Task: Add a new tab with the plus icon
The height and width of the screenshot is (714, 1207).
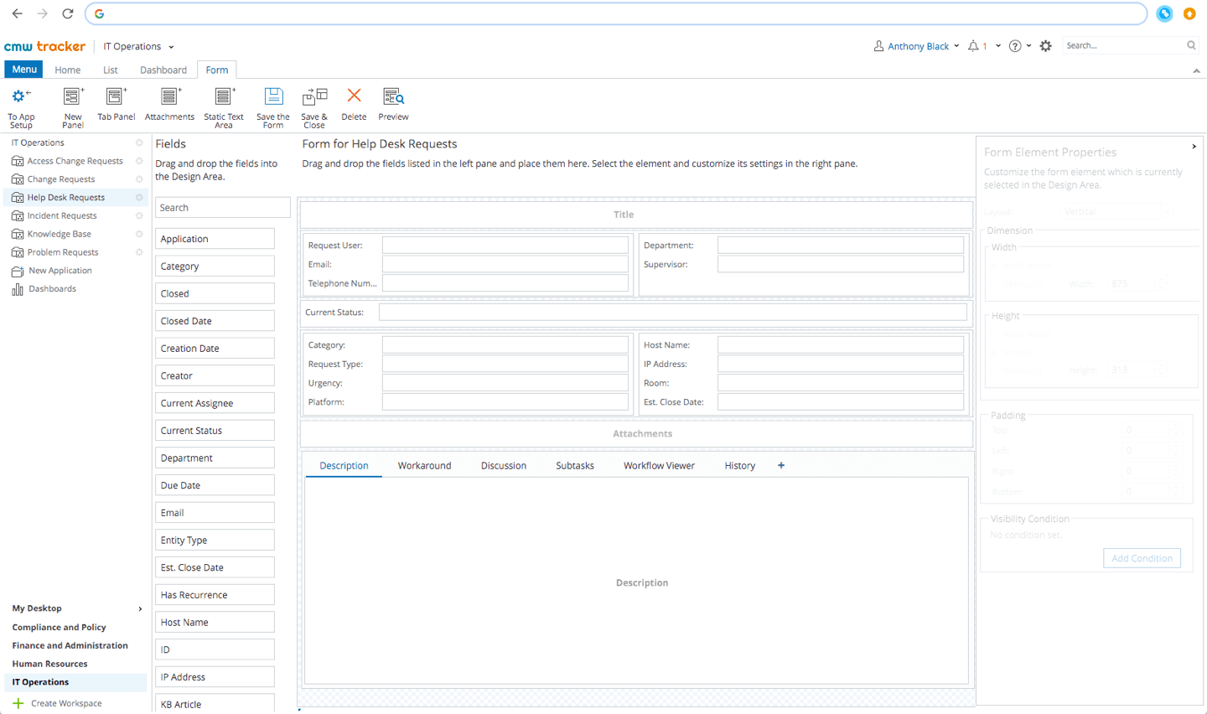Action: tap(781, 465)
